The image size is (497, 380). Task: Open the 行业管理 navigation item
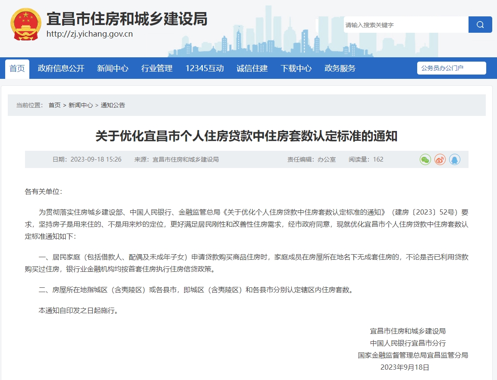click(x=157, y=69)
